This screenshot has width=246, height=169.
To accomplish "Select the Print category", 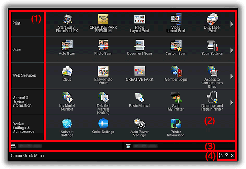I will (27, 24).
